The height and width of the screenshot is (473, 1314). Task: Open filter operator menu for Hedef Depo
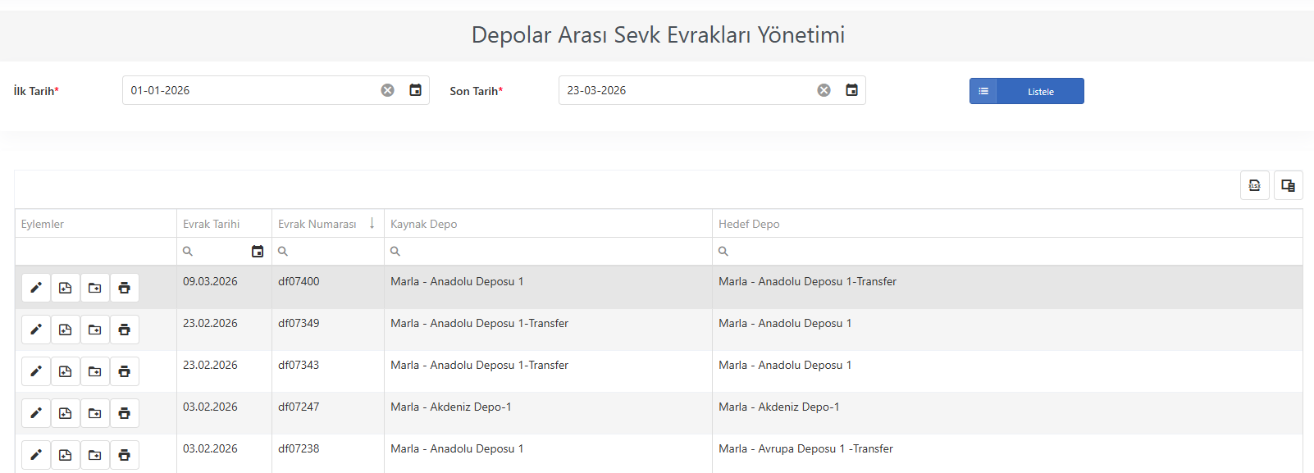[723, 252]
